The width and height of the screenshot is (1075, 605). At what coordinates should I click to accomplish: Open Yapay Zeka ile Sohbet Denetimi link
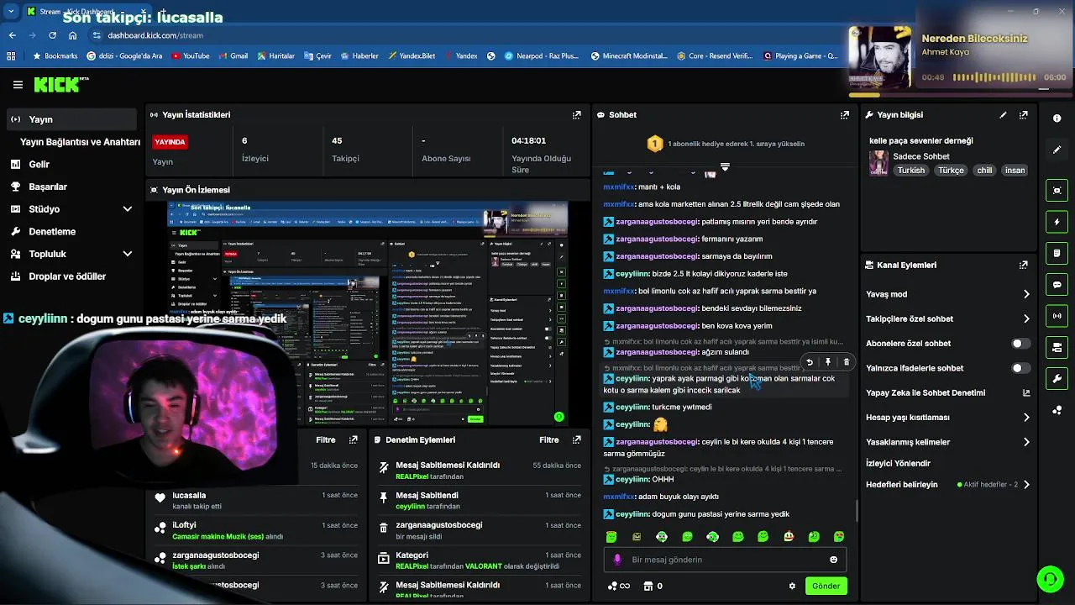point(948,393)
